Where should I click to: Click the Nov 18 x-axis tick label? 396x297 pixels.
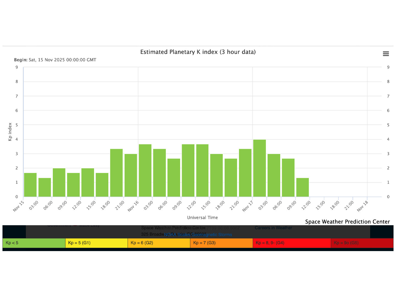pyautogui.click(x=363, y=206)
